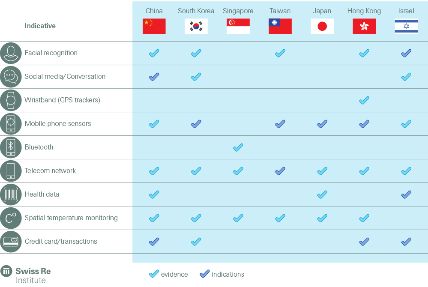Click the Swiss Re Institute logo

point(25,275)
